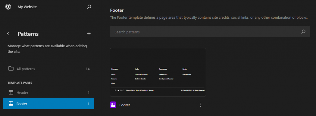316x116 pixels.
Task: Click the TEMPLATE PARTS section label
Action: (x=20, y=83)
